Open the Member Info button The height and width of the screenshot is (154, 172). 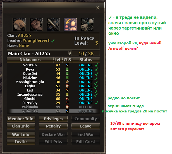click(x=21, y=119)
